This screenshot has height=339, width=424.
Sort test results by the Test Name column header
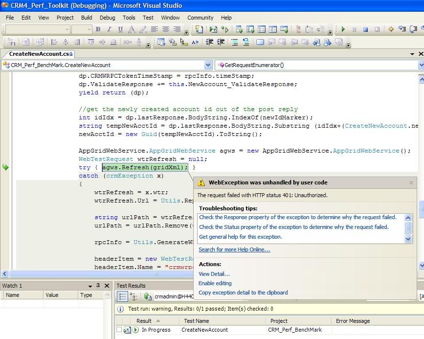click(223, 321)
